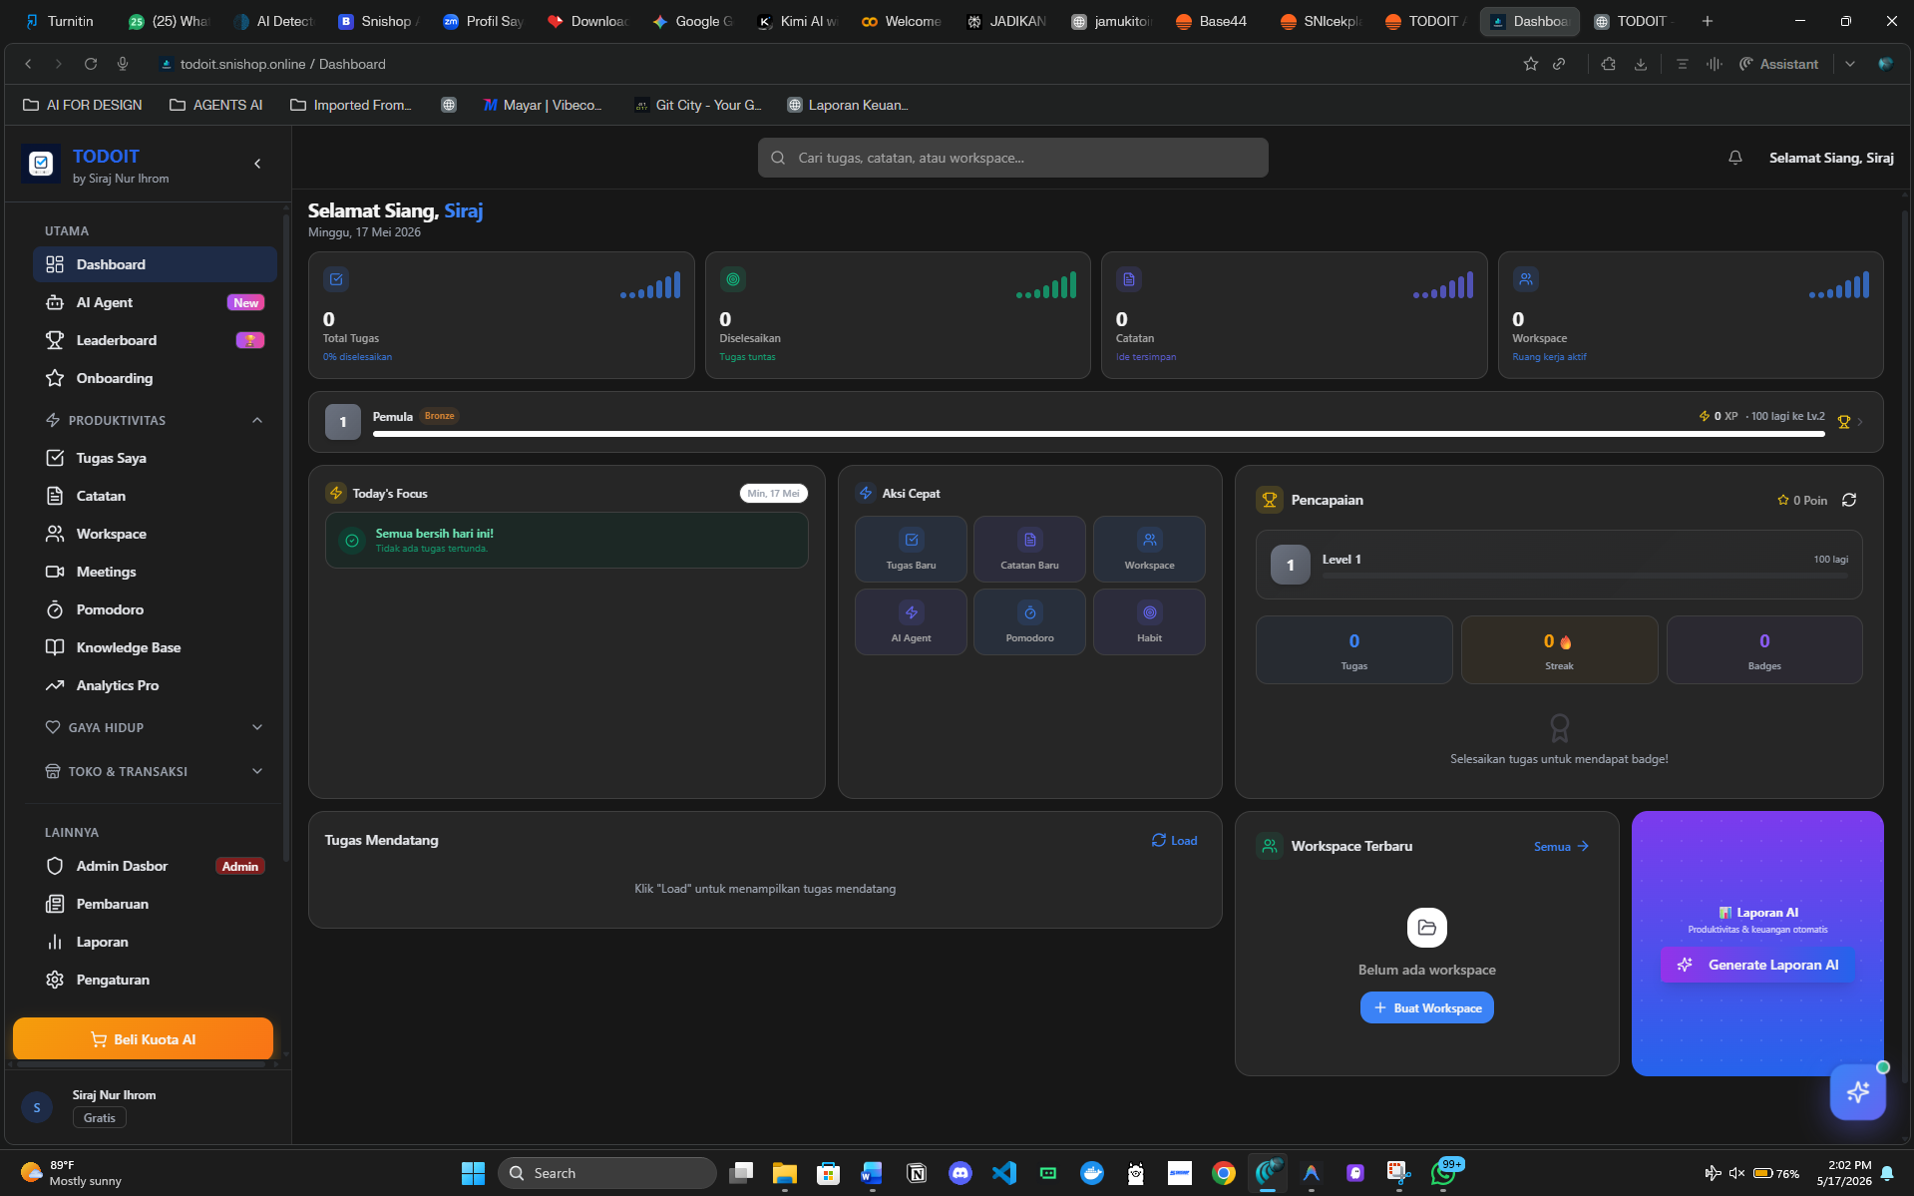Open AI Agent in the sidebar

coord(155,302)
